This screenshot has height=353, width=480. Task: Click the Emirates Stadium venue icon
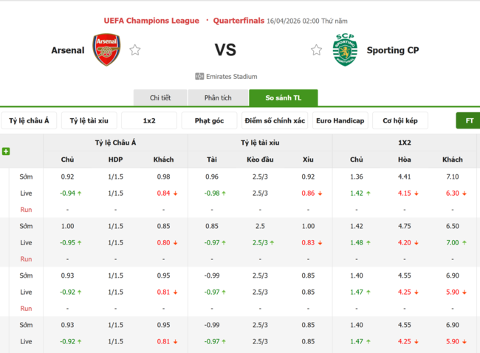pos(199,77)
